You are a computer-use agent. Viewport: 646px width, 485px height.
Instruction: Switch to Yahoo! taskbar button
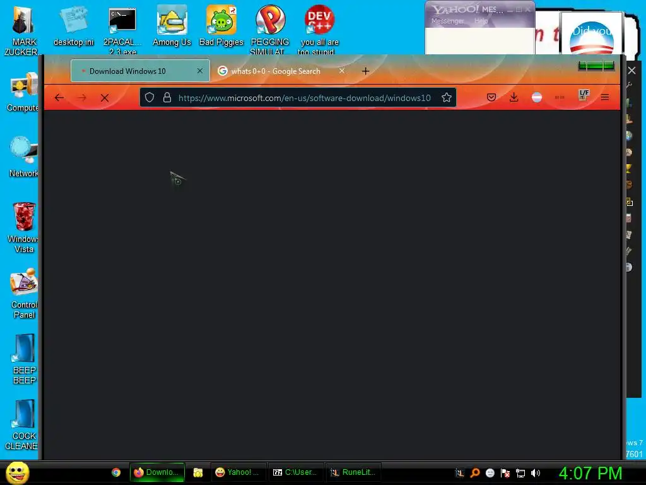pos(238,472)
